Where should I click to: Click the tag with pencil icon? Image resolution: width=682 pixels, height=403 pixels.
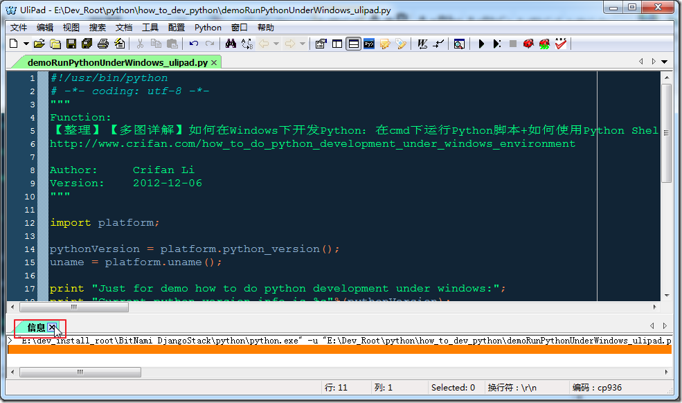pyautogui.click(x=401, y=44)
